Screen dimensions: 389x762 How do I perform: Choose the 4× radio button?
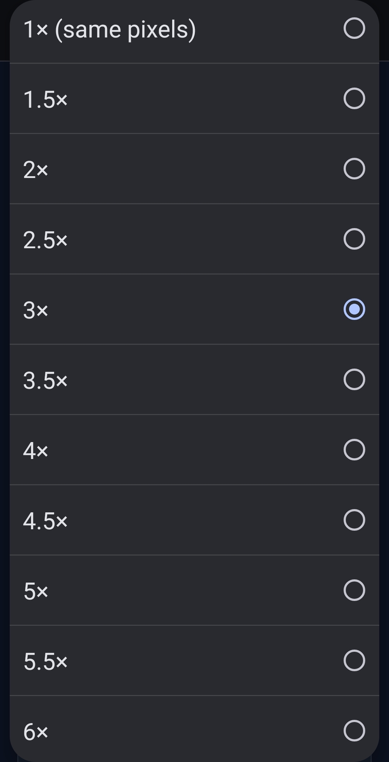354,450
